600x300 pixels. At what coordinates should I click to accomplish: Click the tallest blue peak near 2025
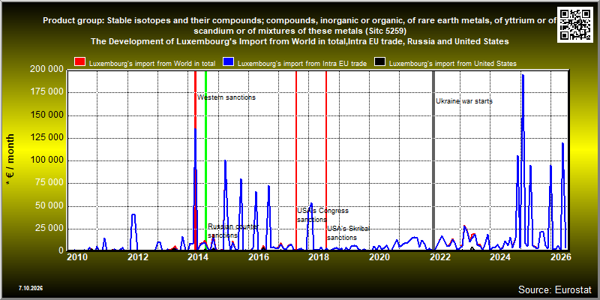[x=523, y=76]
